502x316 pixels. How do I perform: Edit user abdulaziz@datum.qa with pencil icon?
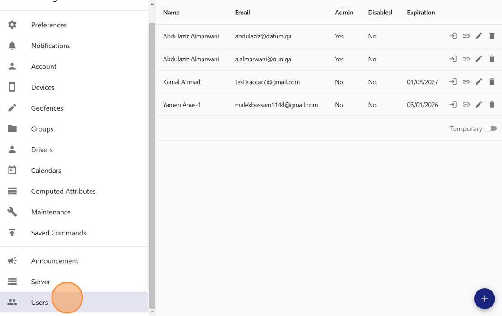point(479,36)
